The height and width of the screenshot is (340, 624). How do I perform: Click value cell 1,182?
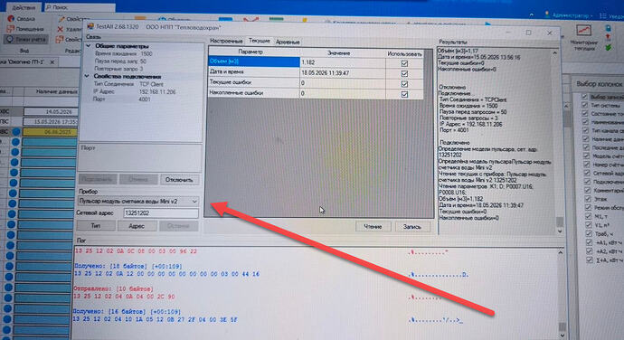342,62
